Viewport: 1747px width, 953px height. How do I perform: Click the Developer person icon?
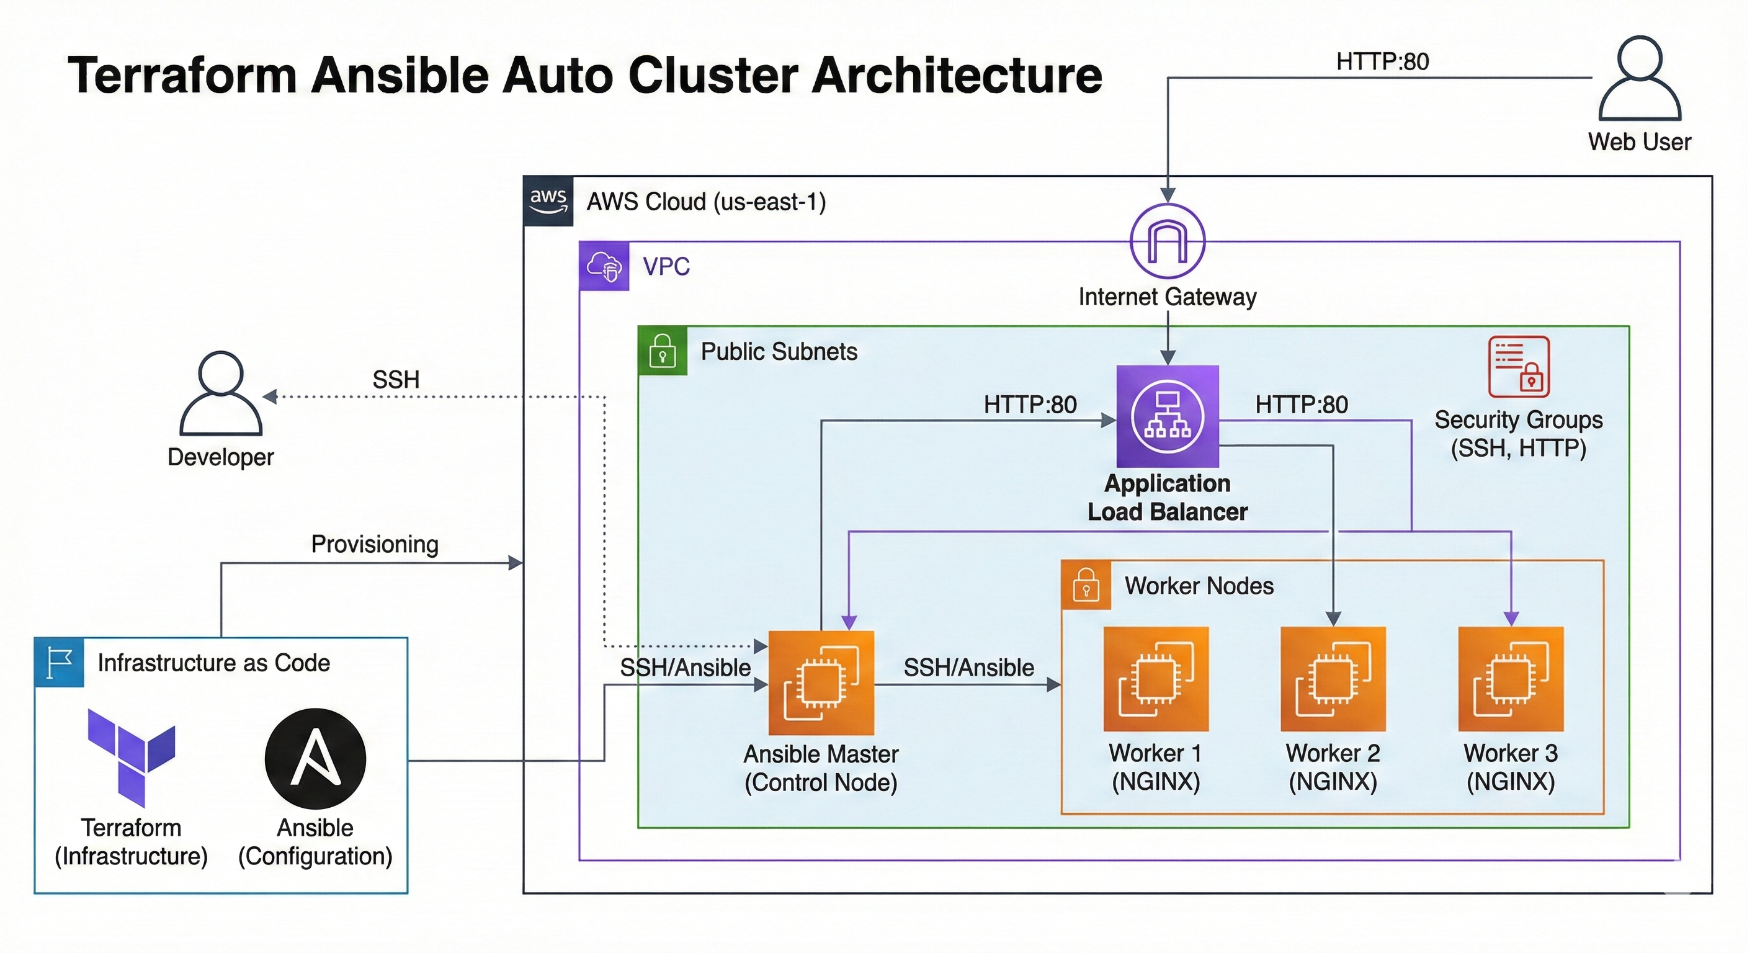[x=221, y=393]
